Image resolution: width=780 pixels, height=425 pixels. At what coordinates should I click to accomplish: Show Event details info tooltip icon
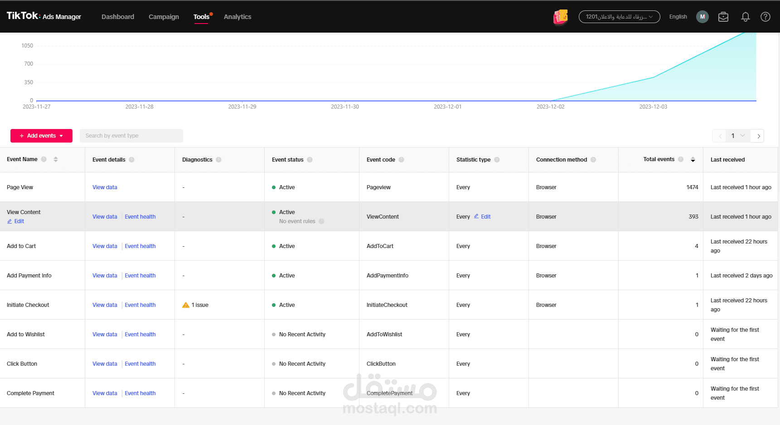click(x=131, y=160)
